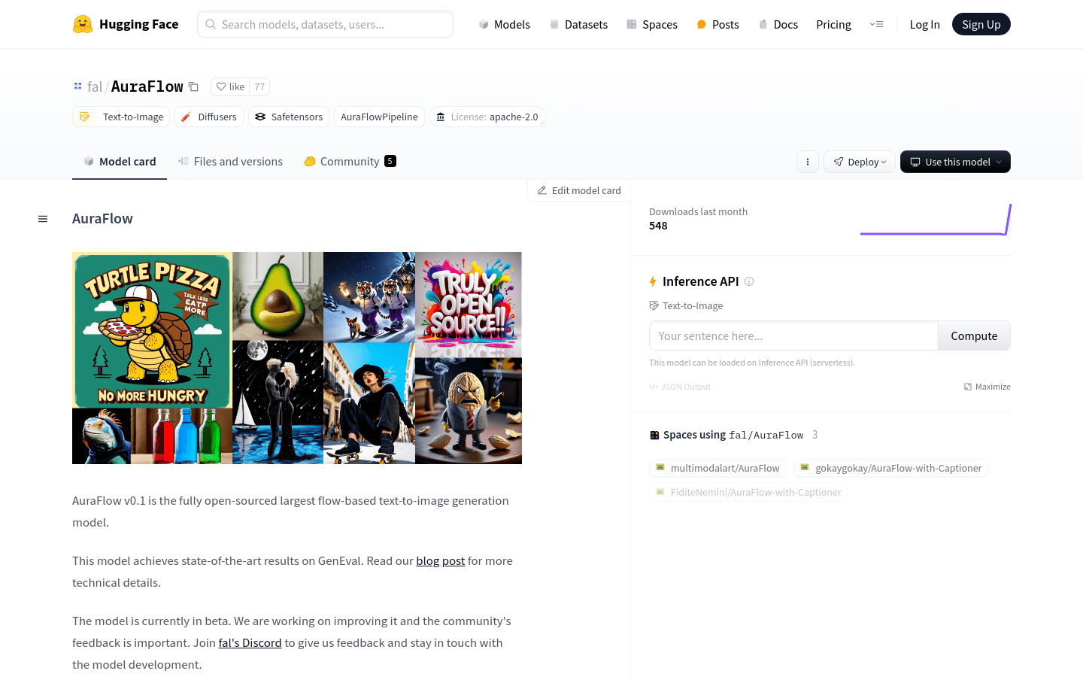Open the 77 likes count
The image size is (1083, 677).
pyautogui.click(x=259, y=87)
